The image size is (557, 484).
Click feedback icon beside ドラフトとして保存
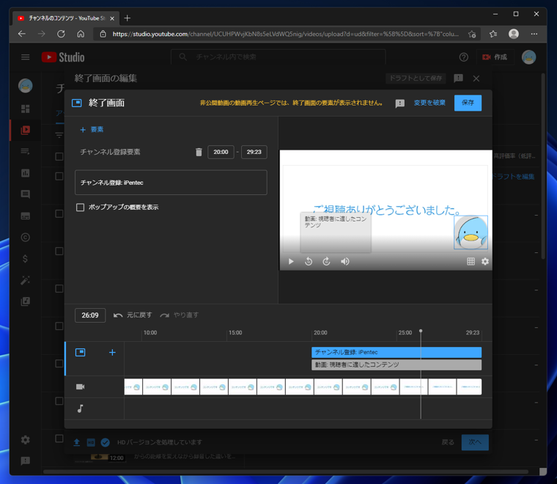click(458, 78)
